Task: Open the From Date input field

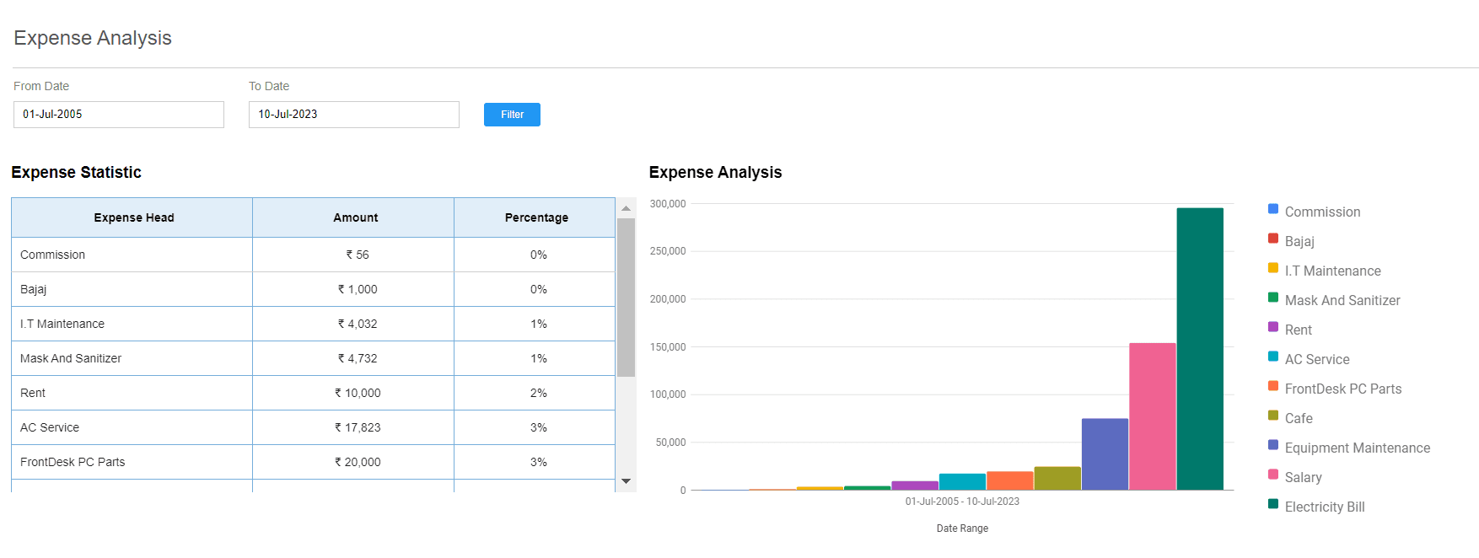Action: click(119, 115)
